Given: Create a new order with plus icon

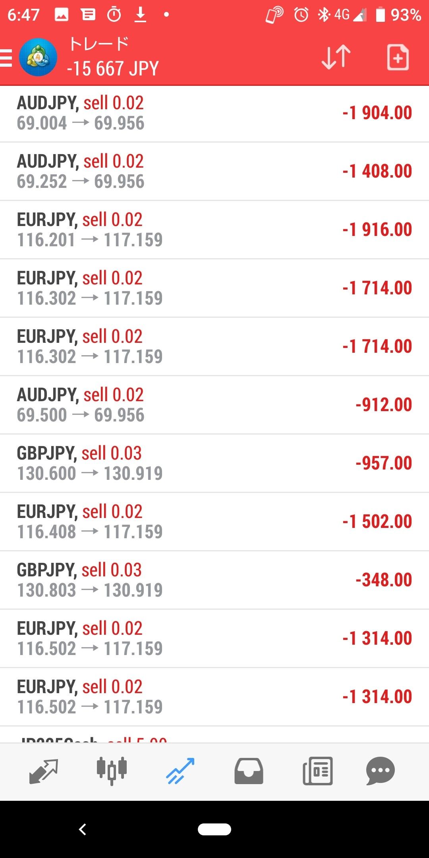Looking at the screenshot, I should click(x=398, y=57).
